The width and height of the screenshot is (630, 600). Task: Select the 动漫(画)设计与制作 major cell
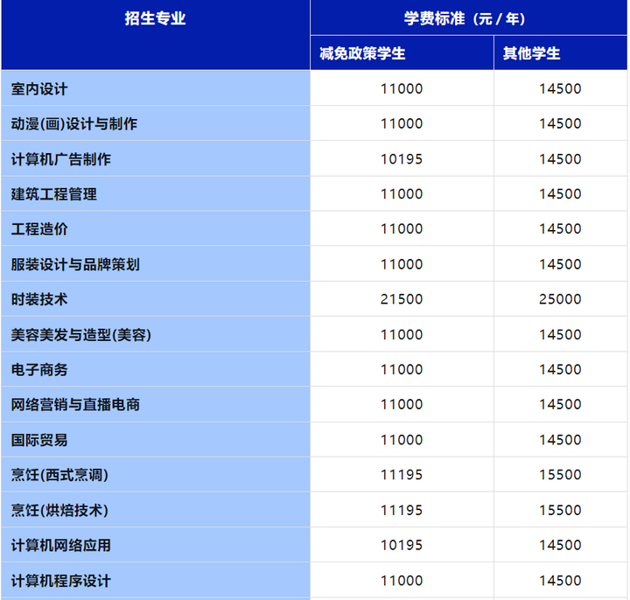point(74,124)
